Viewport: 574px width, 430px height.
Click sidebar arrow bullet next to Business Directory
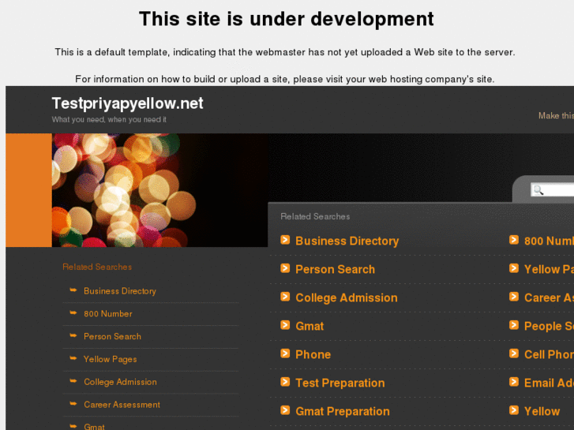(x=73, y=290)
